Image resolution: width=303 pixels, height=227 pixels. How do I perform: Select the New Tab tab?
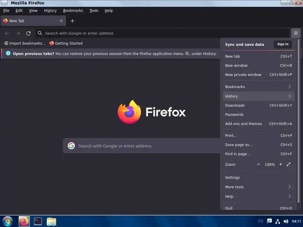coord(33,21)
